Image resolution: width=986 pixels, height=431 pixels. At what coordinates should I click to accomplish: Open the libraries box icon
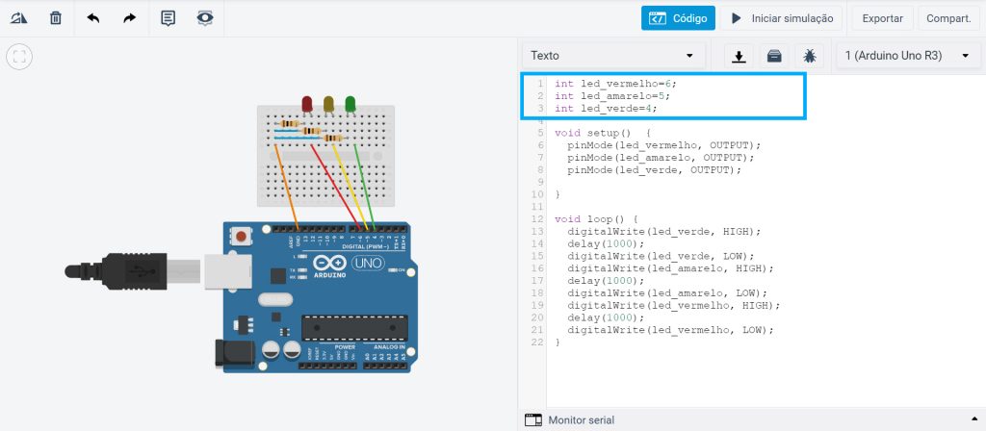(774, 56)
